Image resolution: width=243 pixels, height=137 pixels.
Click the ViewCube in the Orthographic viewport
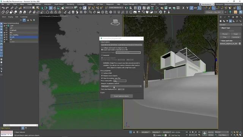[115, 22]
